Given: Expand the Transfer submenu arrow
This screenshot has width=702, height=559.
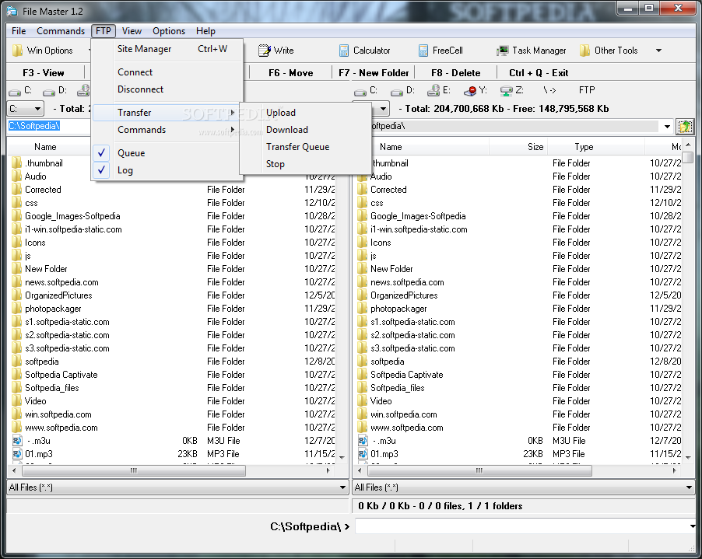Looking at the screenshot, I should pyautogui.click(x=233, y=113).
